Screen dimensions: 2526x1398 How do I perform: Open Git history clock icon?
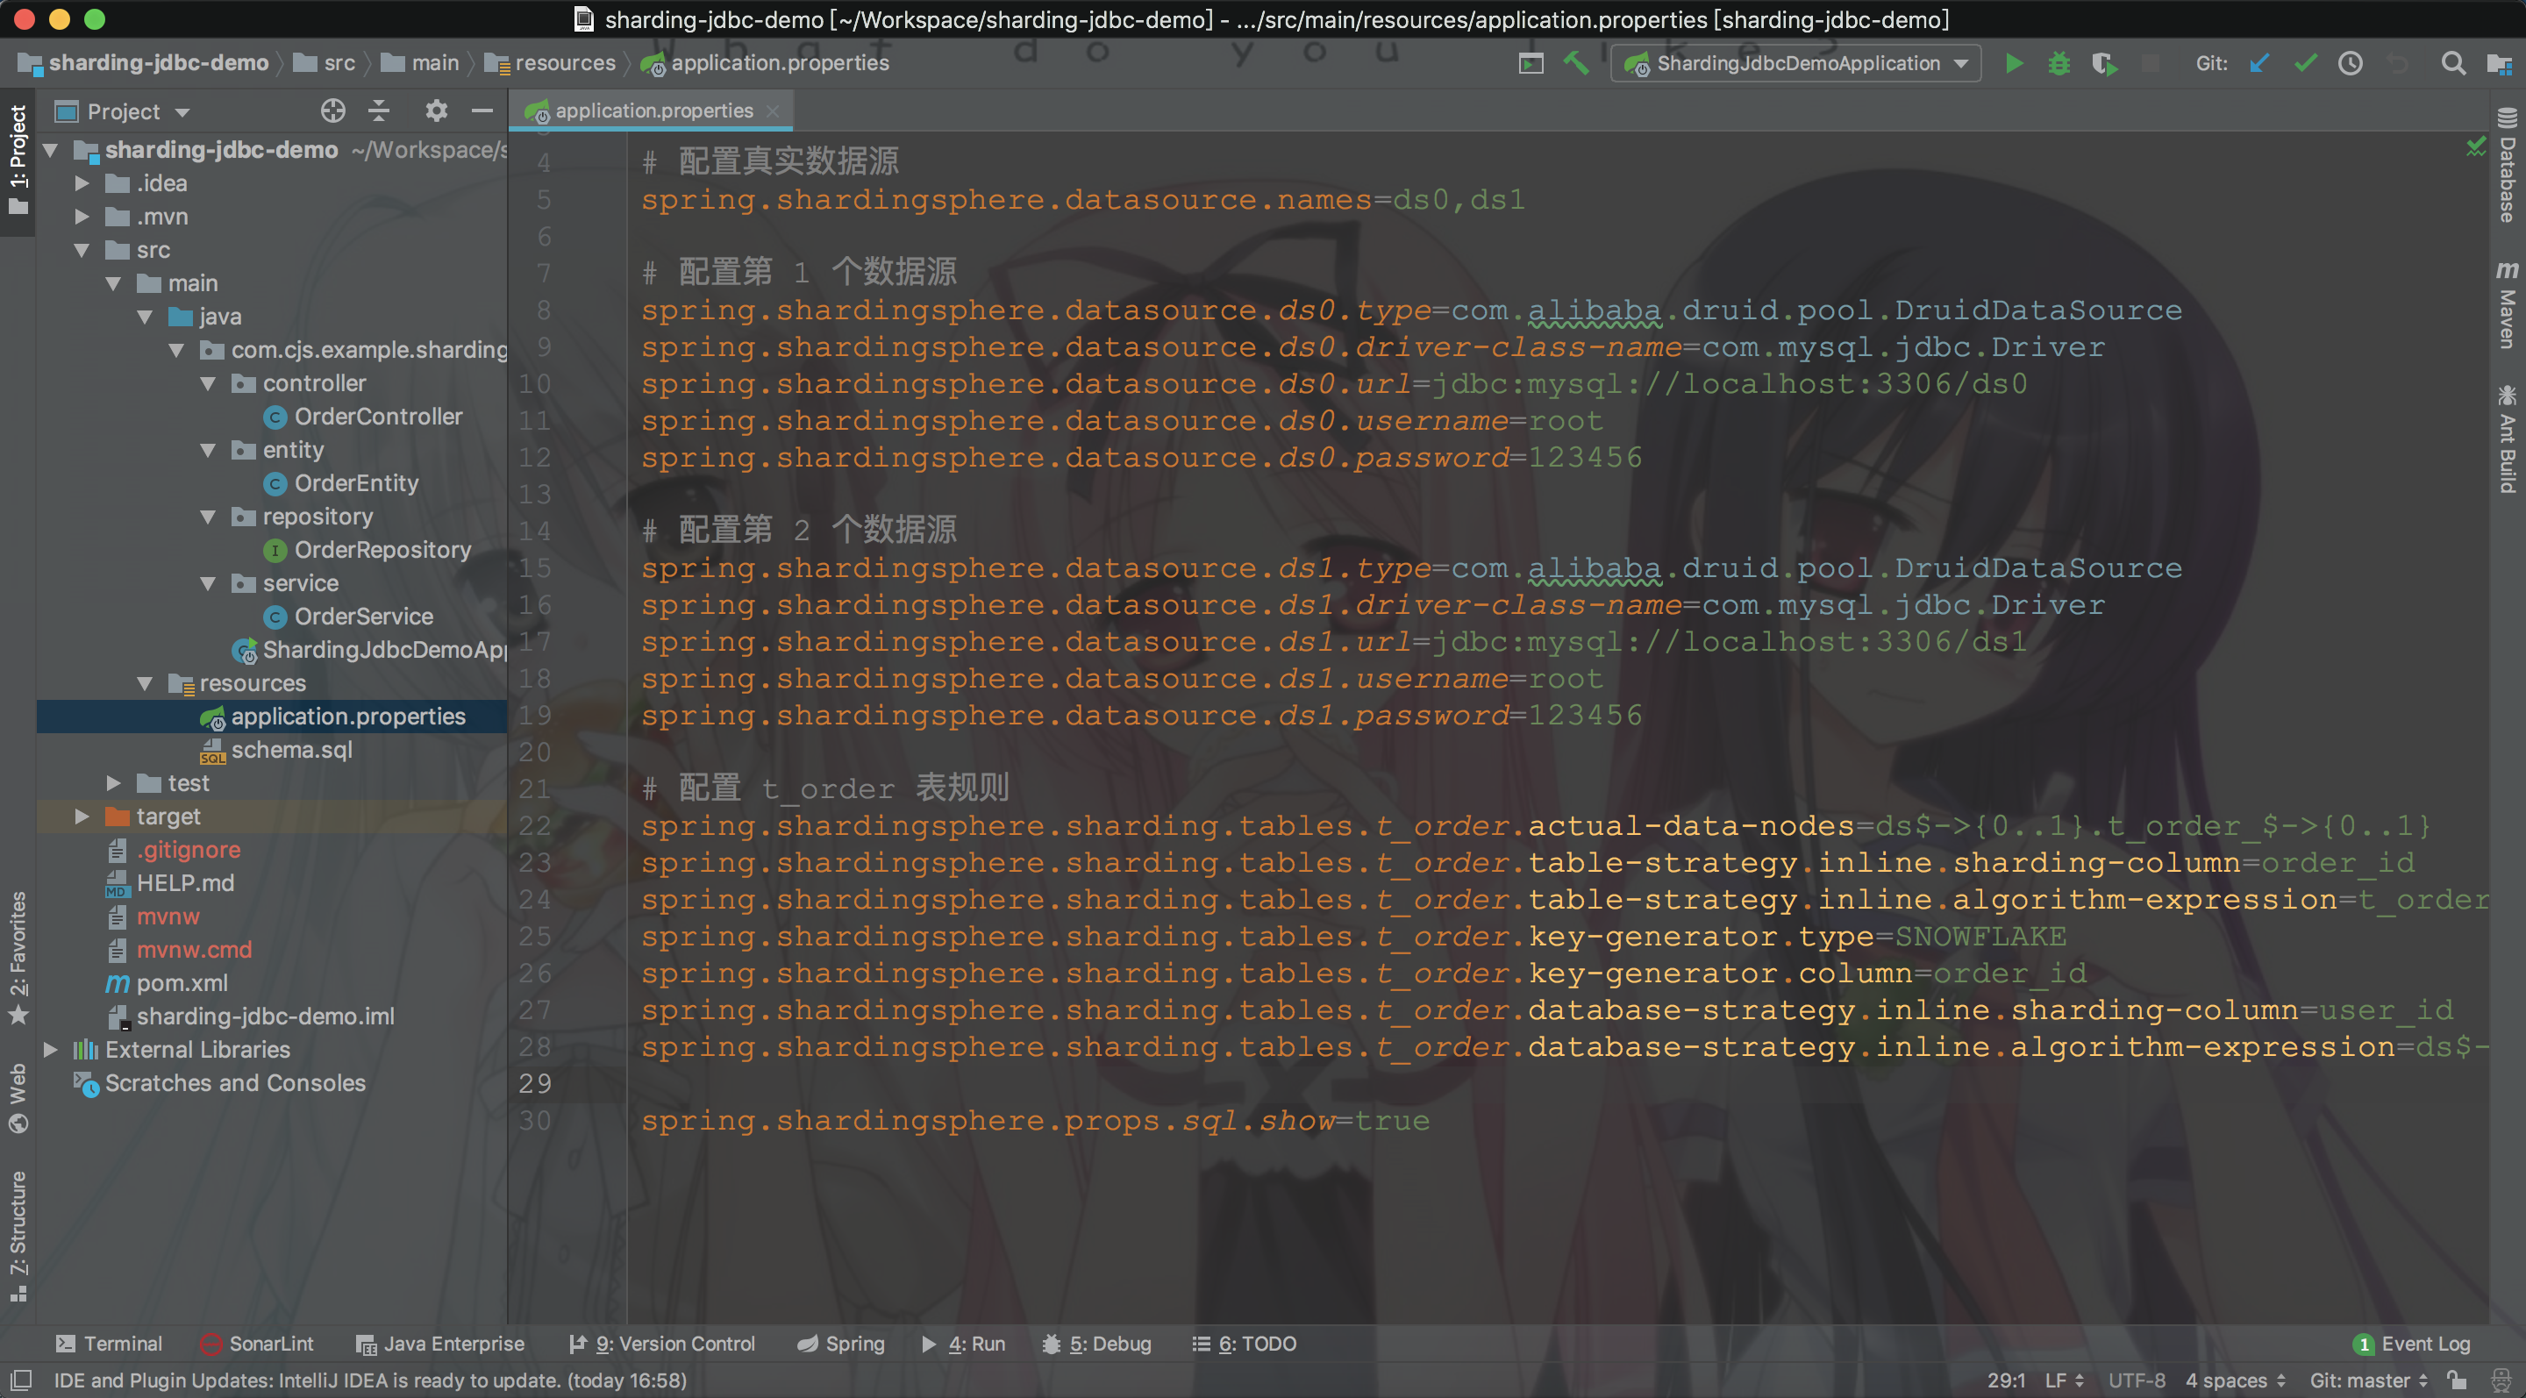pyautogui.click(x=2351, y=64)
